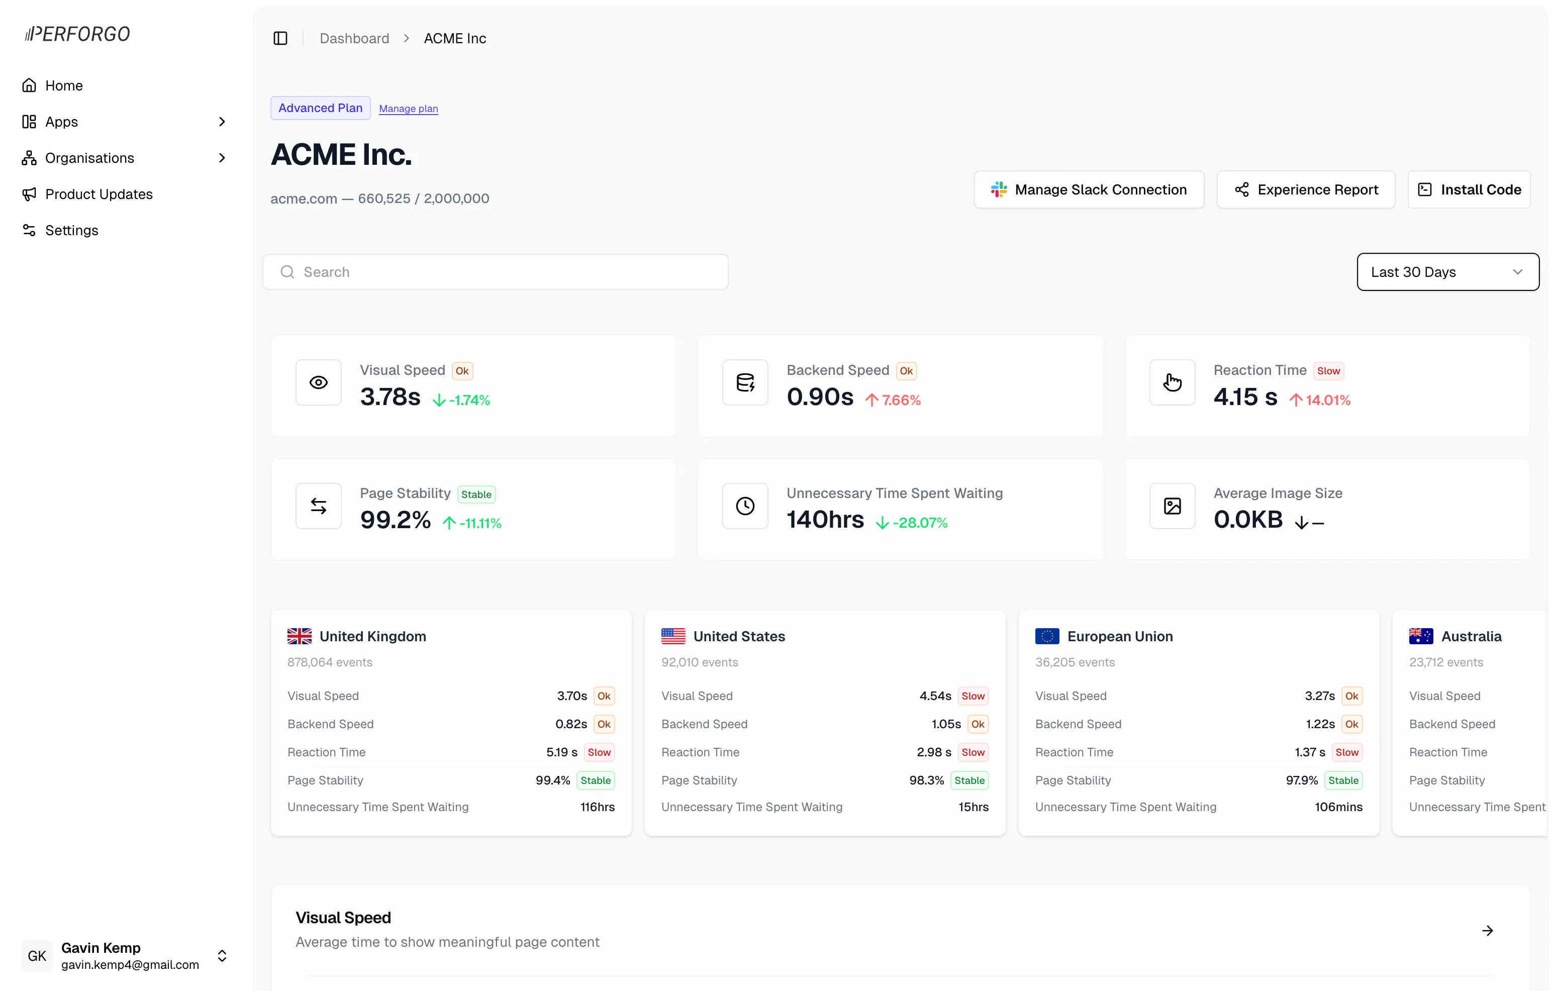The width and height of the screenshot is (1553, 991).
Task: Click the Unnecessary Time clock icon
Action: (x=745, y=506)
